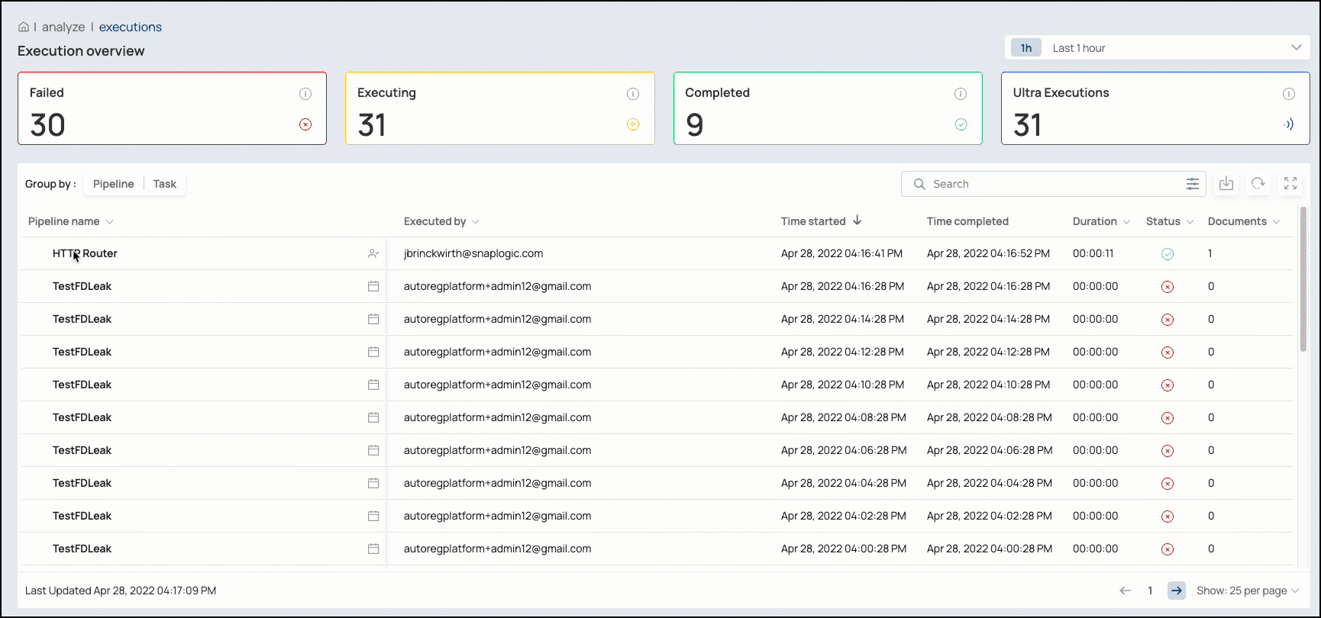Click the download executions icon
The image size is (1321, 618).
coord(1226,184)
